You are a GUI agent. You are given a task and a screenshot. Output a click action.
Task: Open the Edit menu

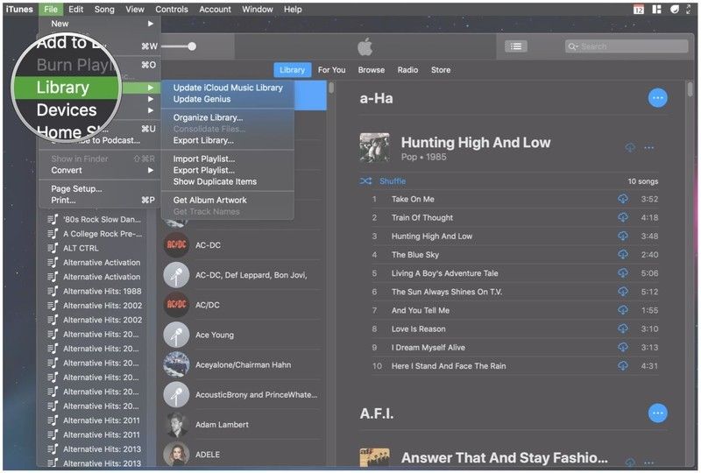click(x=75, y=9)
